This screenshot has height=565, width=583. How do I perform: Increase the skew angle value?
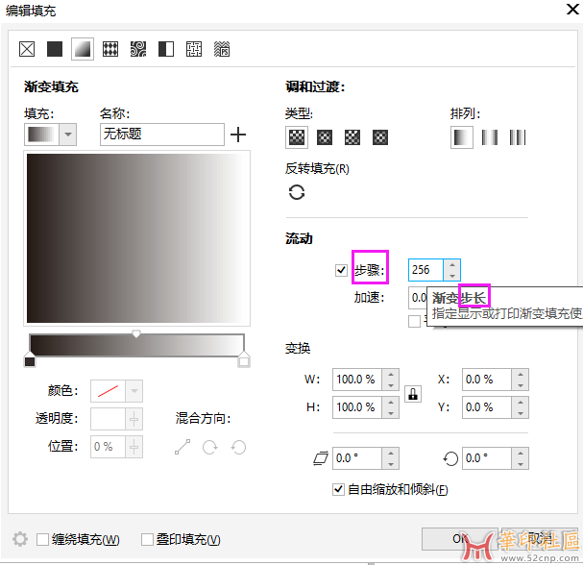(x=390, y=453)
